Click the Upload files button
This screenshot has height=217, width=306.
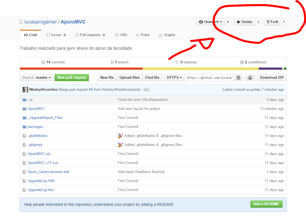point(130,78)
